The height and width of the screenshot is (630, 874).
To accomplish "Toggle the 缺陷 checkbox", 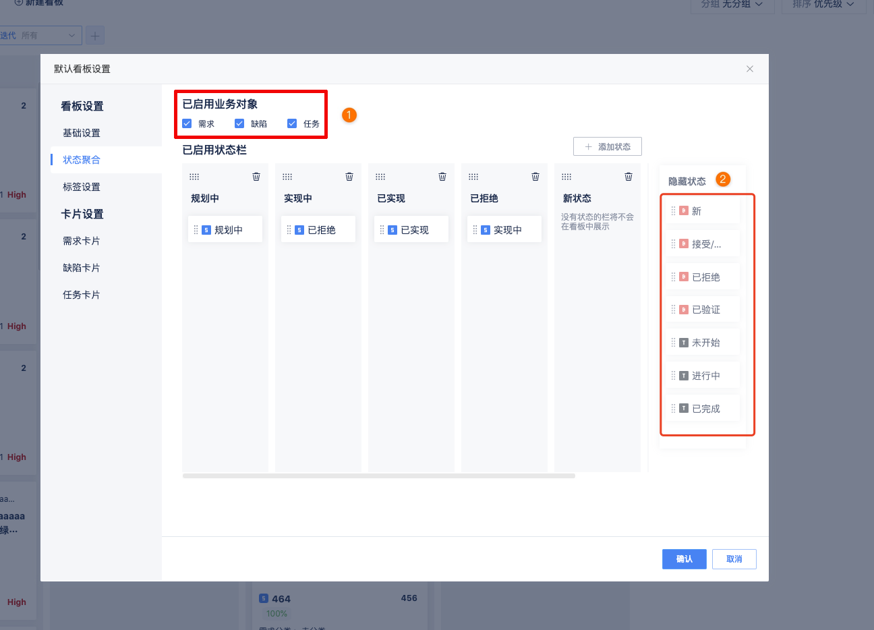I will coord(239,123).
